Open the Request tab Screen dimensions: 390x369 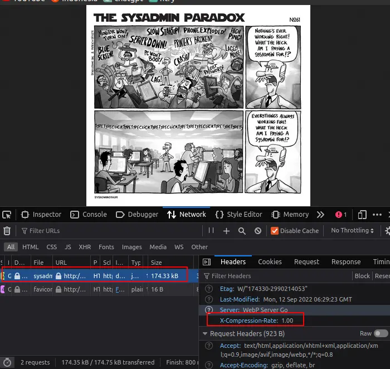tap(306, 262)
